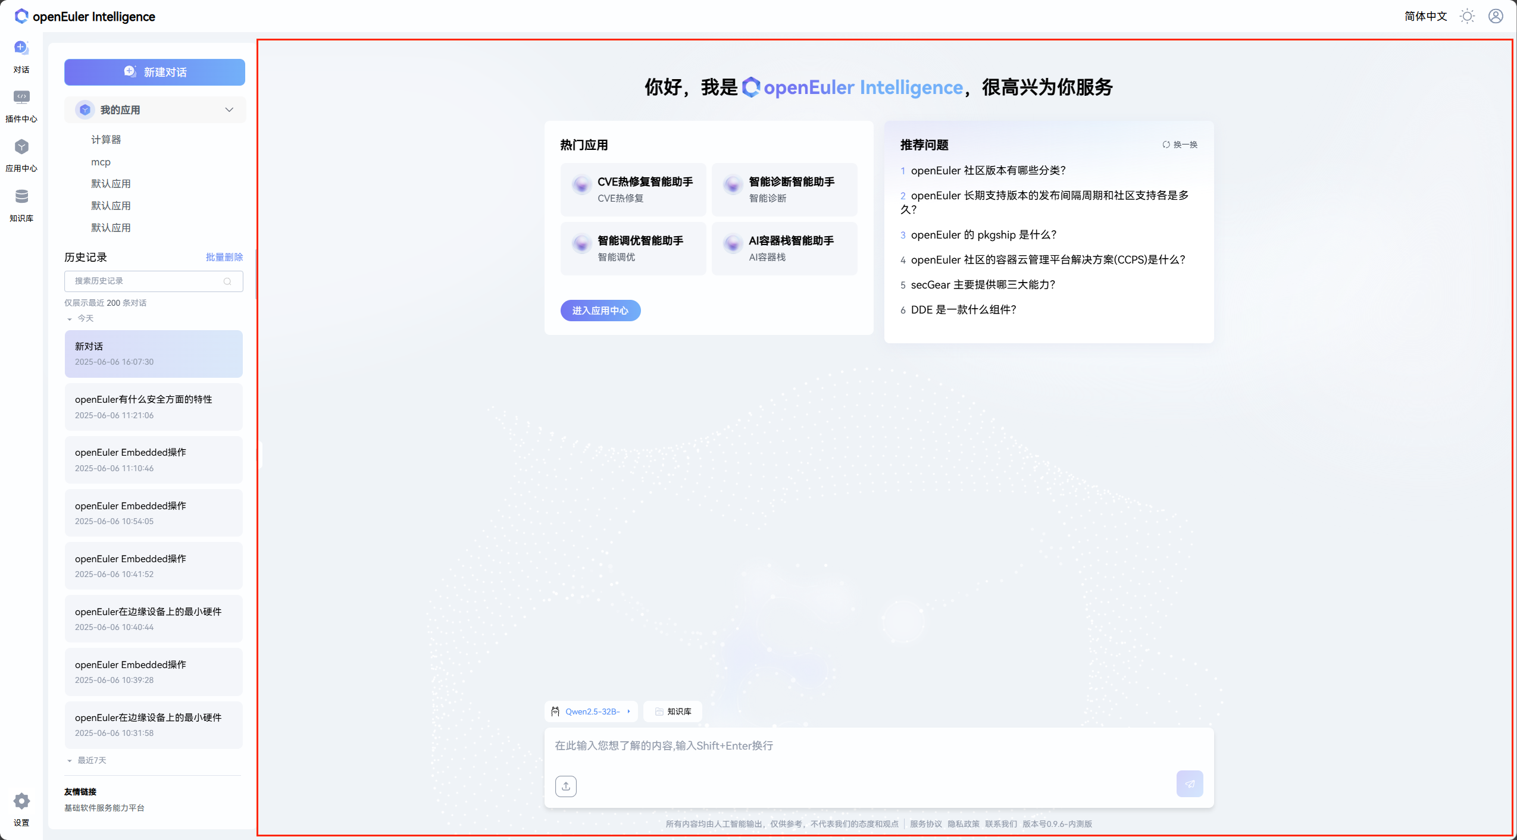Open the 基础软件服务能力平台 link
Image resolution: width=1517 pixels, height=840 pixels.
104,808
